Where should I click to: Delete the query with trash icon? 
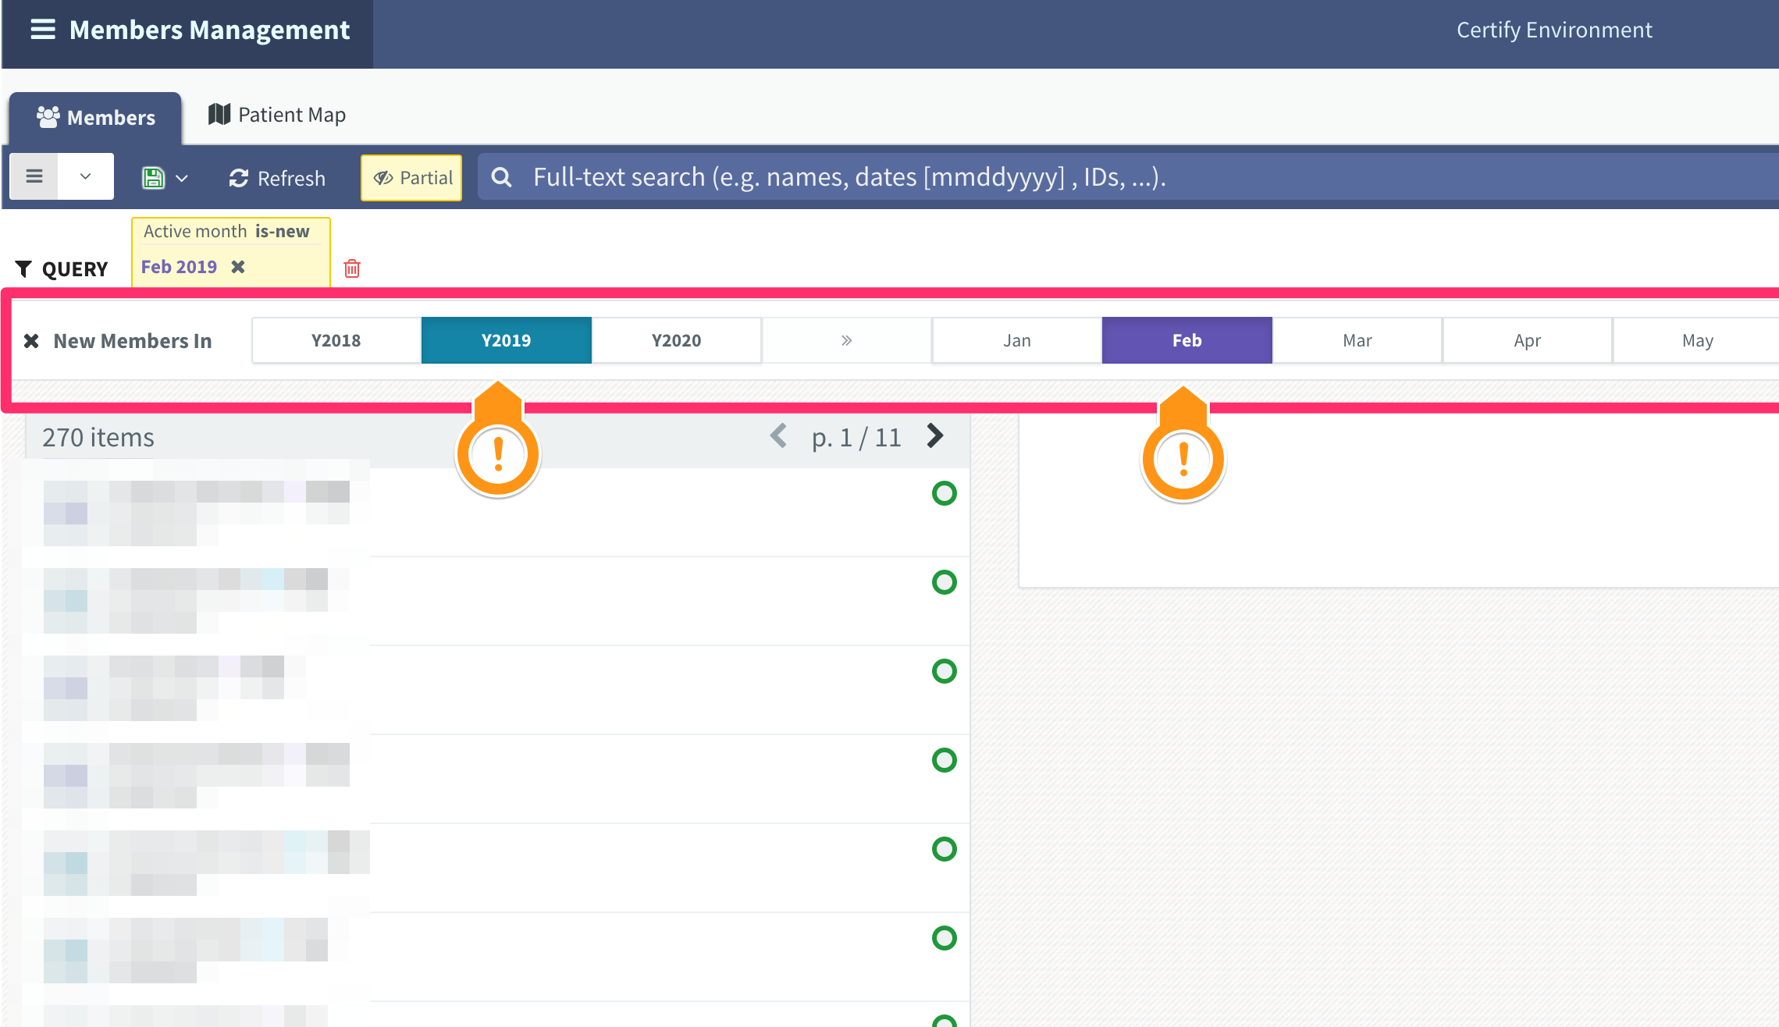[352, 268]
